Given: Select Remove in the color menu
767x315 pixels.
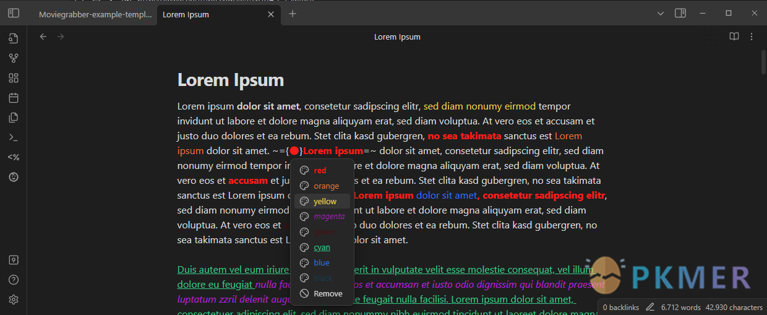Looking at the screenshot, I should [322, 294].
